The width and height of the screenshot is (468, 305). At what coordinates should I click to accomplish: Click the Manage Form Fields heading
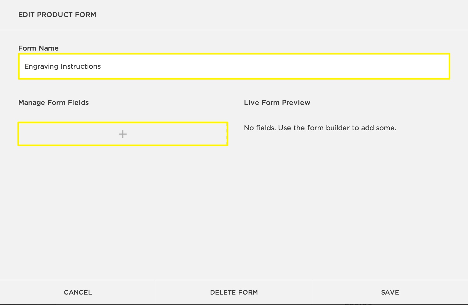click(53, 102)
